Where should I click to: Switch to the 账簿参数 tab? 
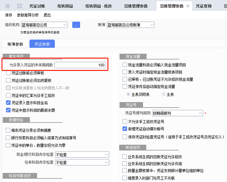click(16, 44)
